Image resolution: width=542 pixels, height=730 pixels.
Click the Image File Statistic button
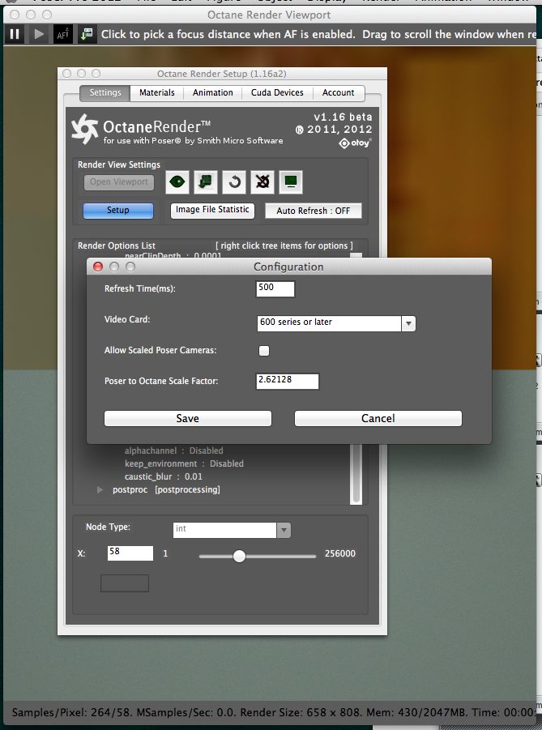coord(212,210)
